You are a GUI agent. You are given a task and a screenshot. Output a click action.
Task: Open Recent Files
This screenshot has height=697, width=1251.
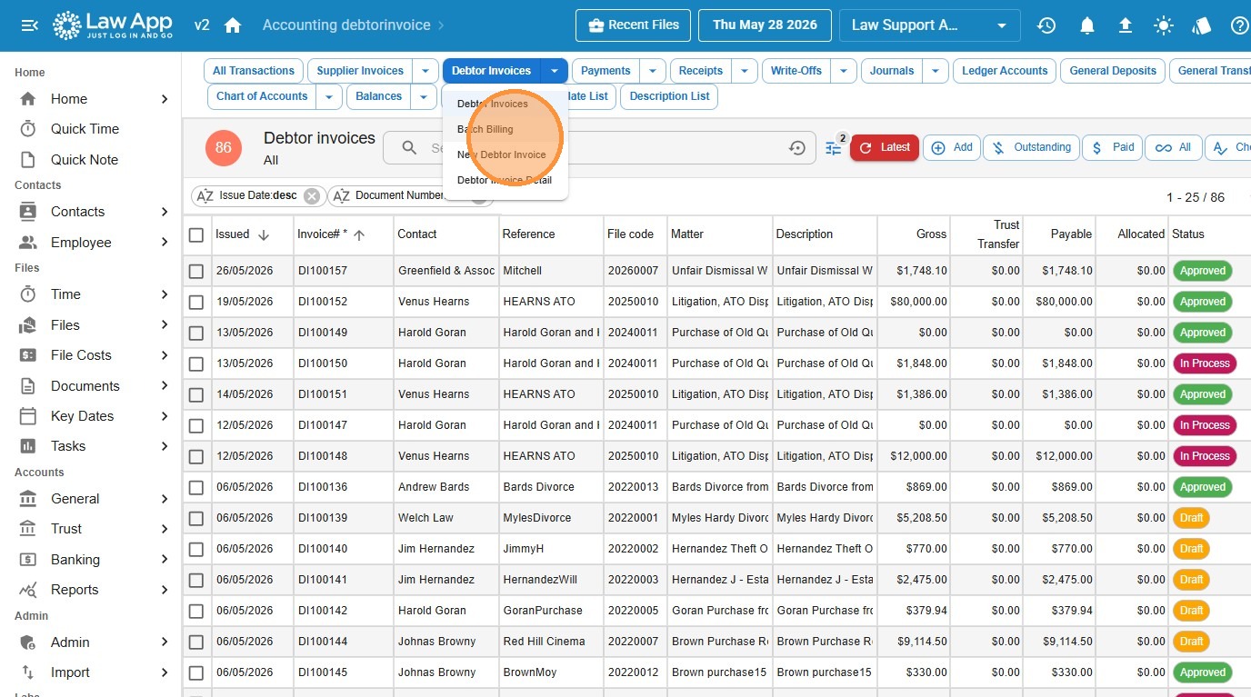(x=634, y=25)
